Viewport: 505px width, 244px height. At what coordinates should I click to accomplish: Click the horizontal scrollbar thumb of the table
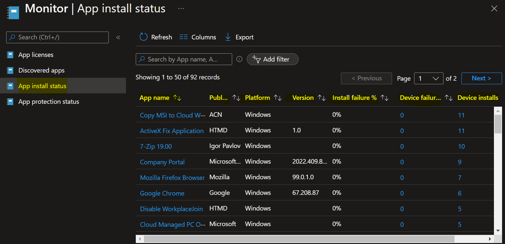pyautogui.click(x=299, y=239)
